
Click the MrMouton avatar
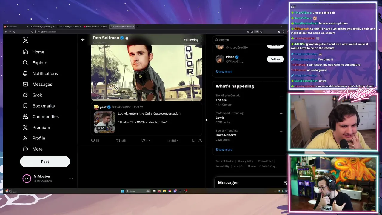27,179
